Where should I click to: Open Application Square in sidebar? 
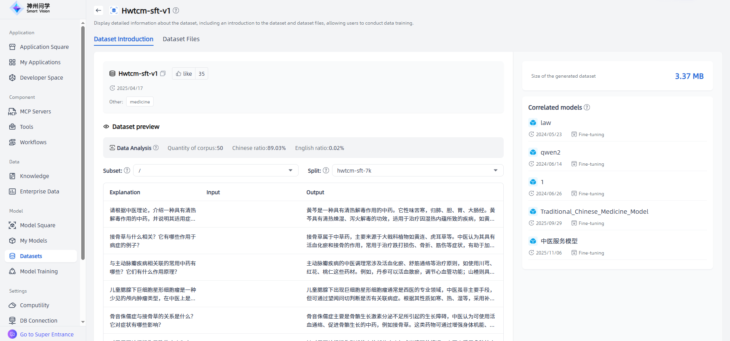tap(44, 47)
